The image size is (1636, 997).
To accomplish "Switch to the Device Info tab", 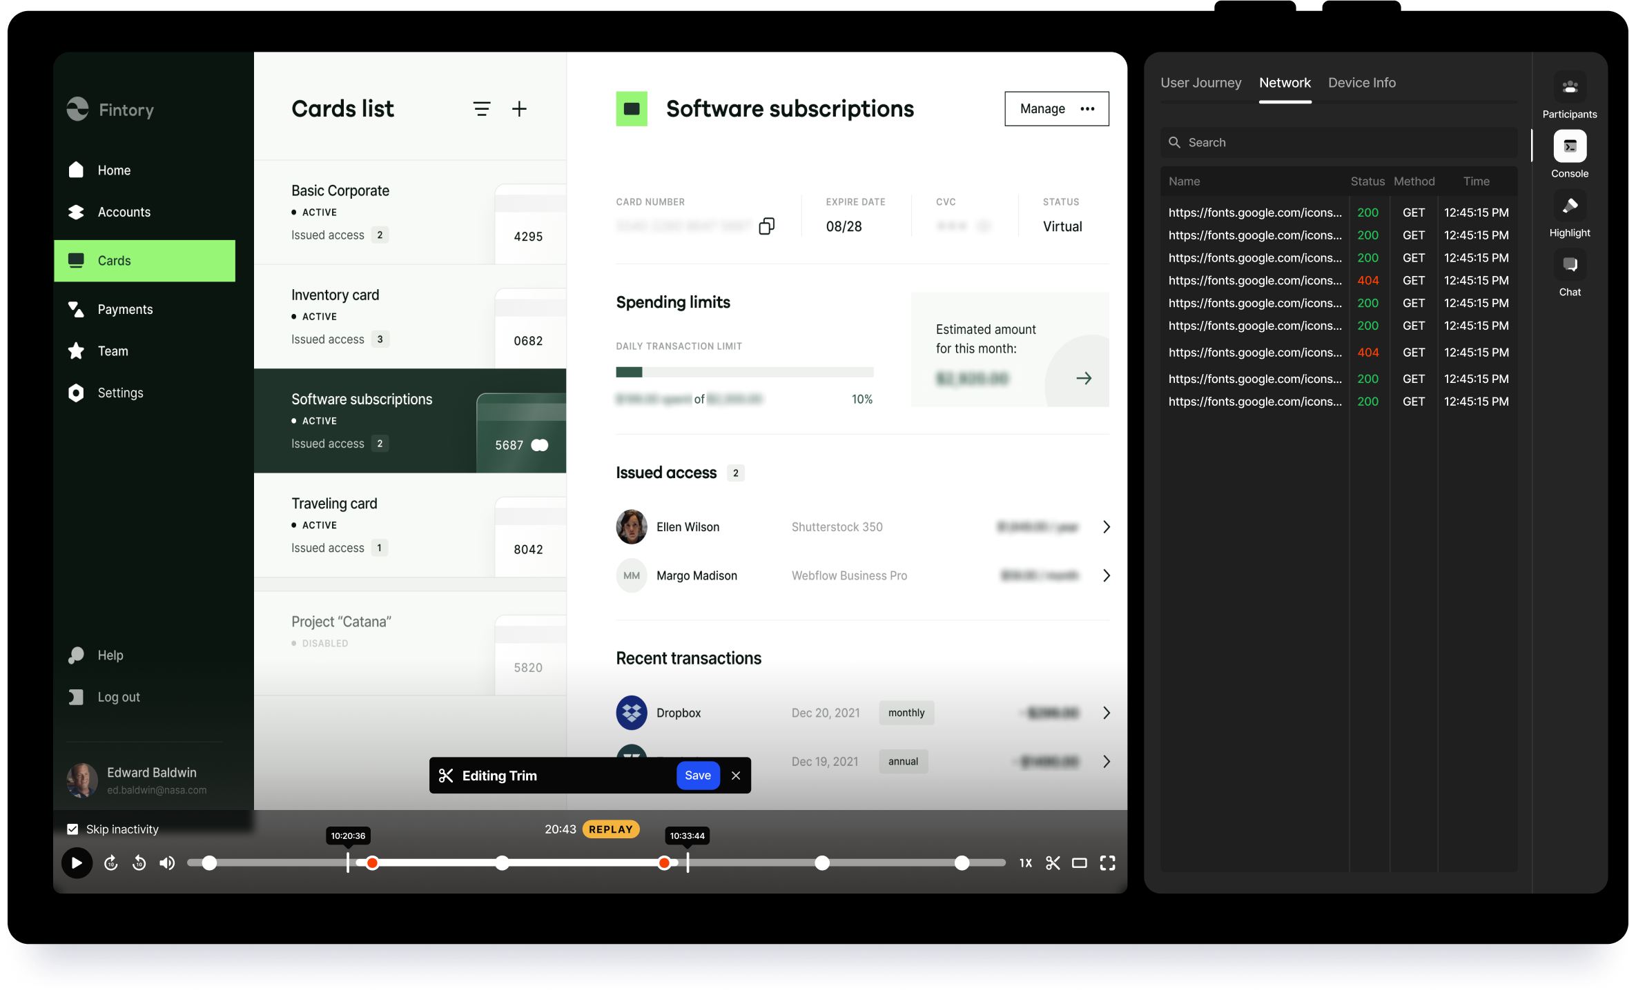I will tap(1361, 83).
